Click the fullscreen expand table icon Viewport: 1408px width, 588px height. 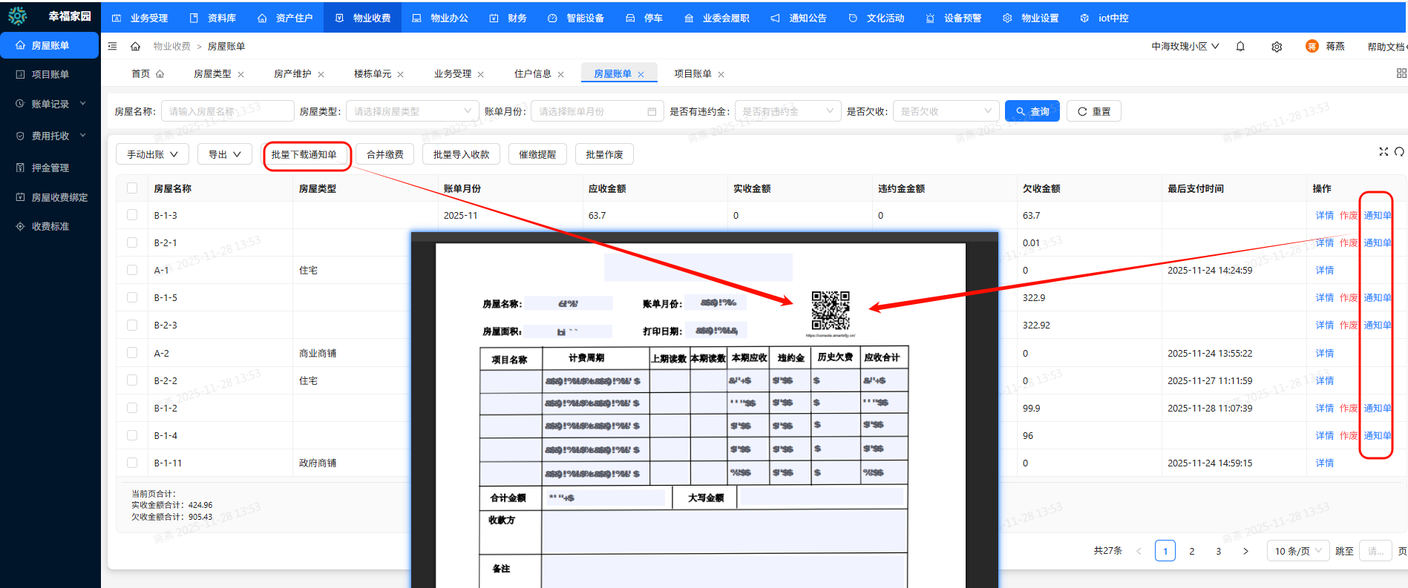(1384, 151)
